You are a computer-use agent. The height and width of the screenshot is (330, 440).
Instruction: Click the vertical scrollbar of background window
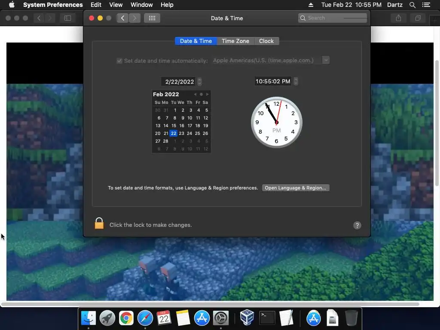437,123
